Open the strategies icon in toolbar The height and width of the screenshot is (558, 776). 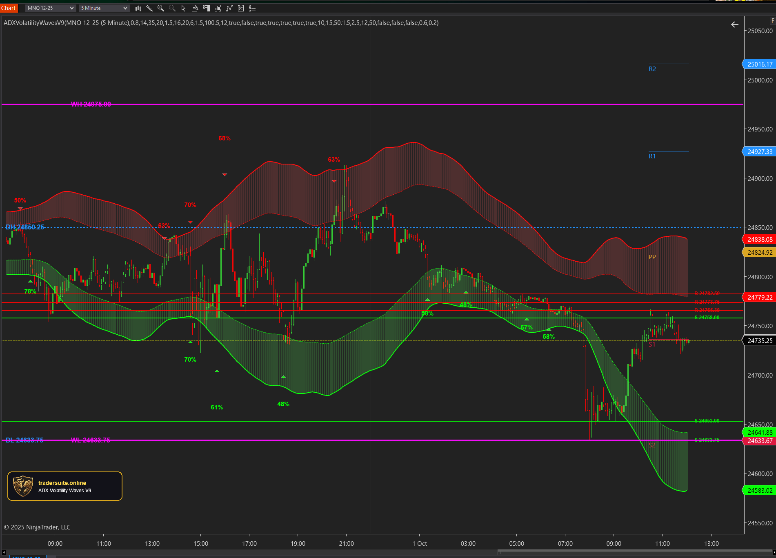coord(241,8)
